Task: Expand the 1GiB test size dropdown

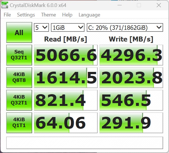Action: point(67,27)
